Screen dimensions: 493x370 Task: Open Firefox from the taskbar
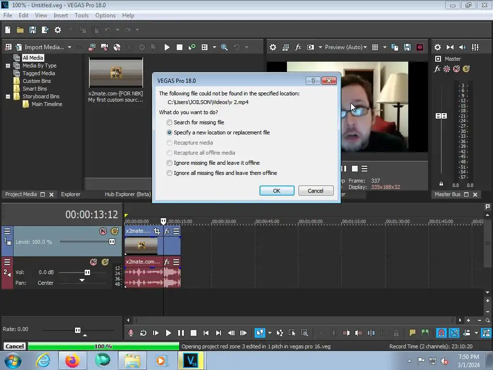(x=72, y=360)
